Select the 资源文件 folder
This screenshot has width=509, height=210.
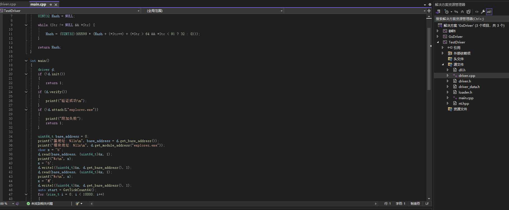[x=460, y=109]
